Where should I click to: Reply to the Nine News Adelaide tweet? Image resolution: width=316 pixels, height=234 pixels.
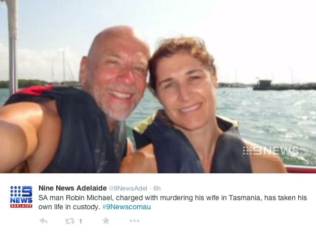pos(44,221)
